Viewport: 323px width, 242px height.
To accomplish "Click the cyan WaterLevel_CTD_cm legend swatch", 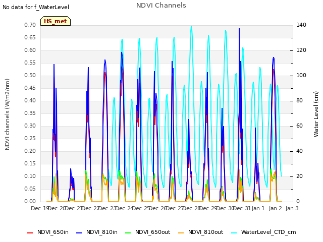I will pyautogui.click(x=234, y=233).
